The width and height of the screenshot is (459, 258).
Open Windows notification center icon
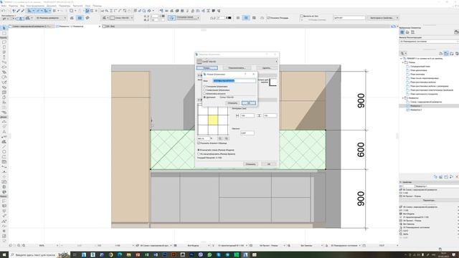(454, 255)
